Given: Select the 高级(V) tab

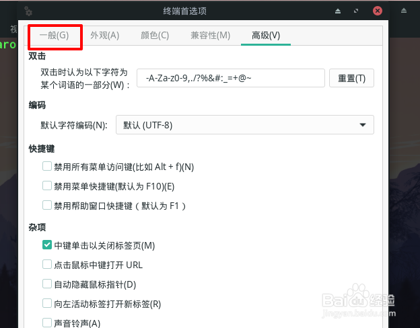Looking at the screenshot, I should coord(266,36).
